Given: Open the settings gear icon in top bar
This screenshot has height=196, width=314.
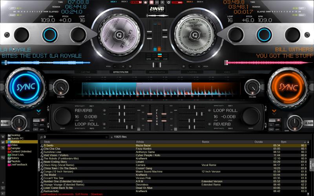Looking at the screenshot, I should pyautogui.click(x=169, y=2).
